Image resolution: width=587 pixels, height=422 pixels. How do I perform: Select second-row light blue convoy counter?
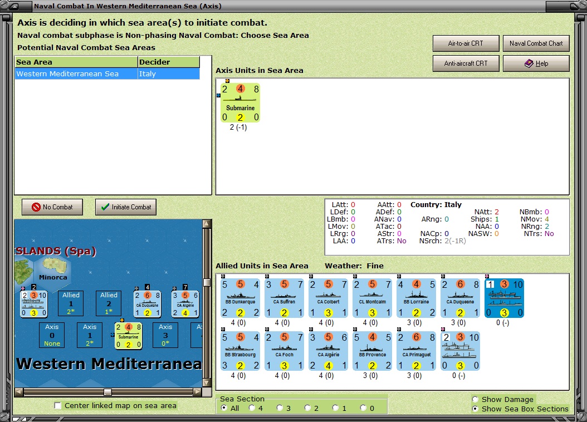460,351
